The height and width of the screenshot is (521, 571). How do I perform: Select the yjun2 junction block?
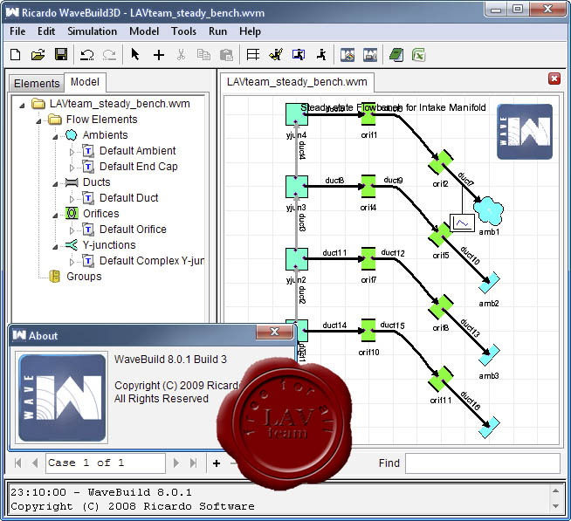(x=297, y=259)
